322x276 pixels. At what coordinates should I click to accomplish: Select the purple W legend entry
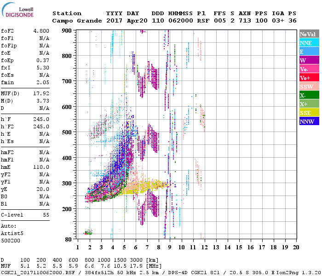click(308, 60)
